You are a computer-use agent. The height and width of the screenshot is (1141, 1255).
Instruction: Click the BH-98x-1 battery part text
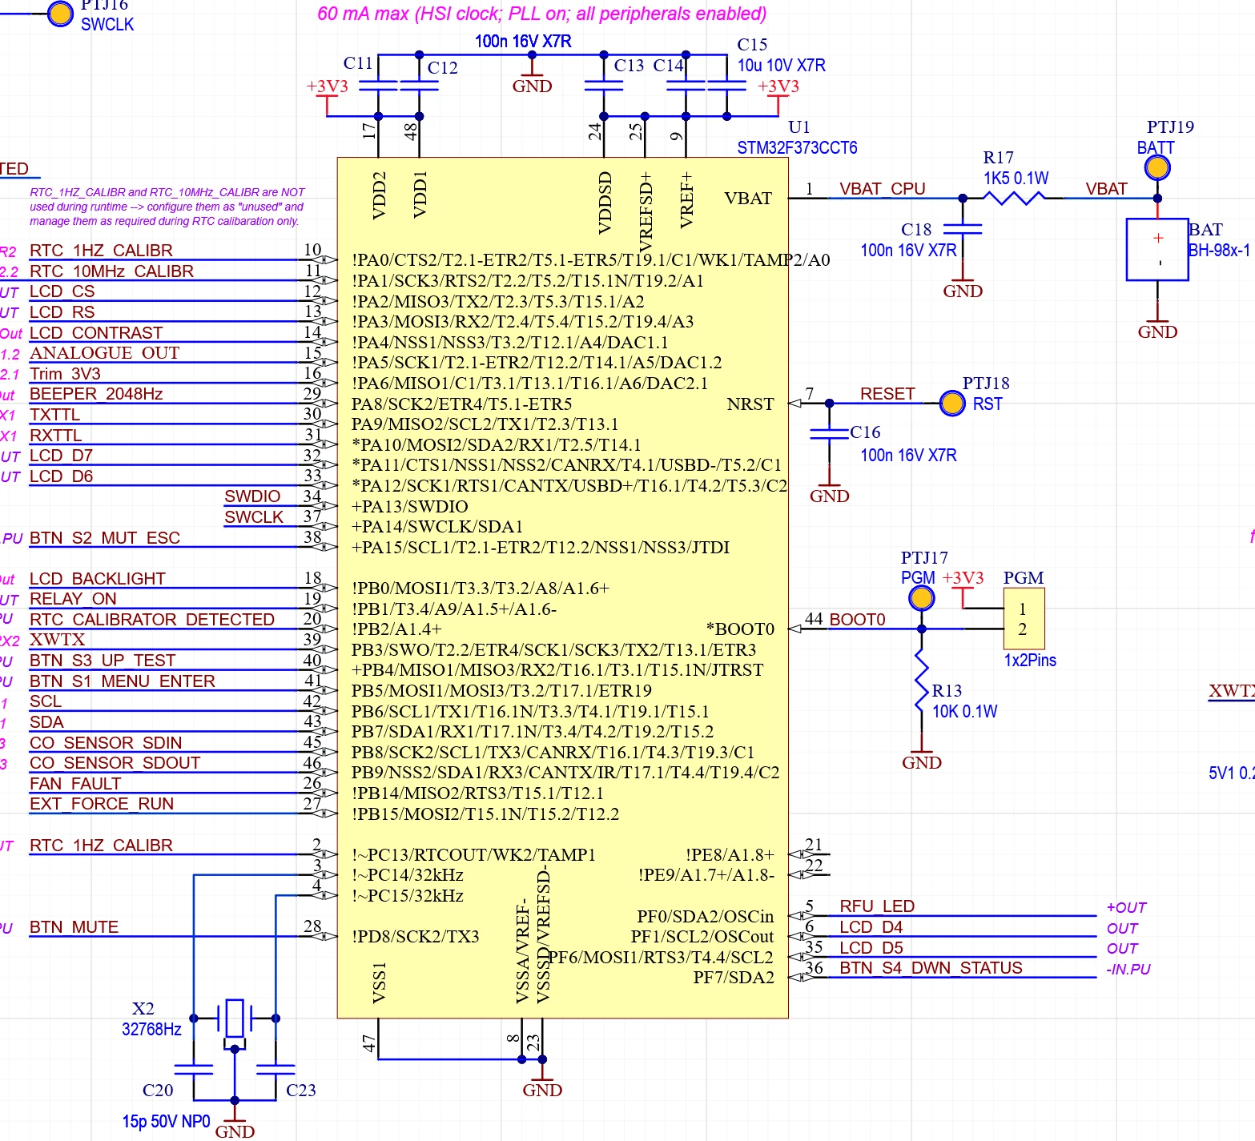click(x=1219, y=250)
